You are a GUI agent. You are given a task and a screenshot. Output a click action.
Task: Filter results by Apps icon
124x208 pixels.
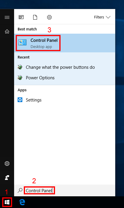[21, 17]
